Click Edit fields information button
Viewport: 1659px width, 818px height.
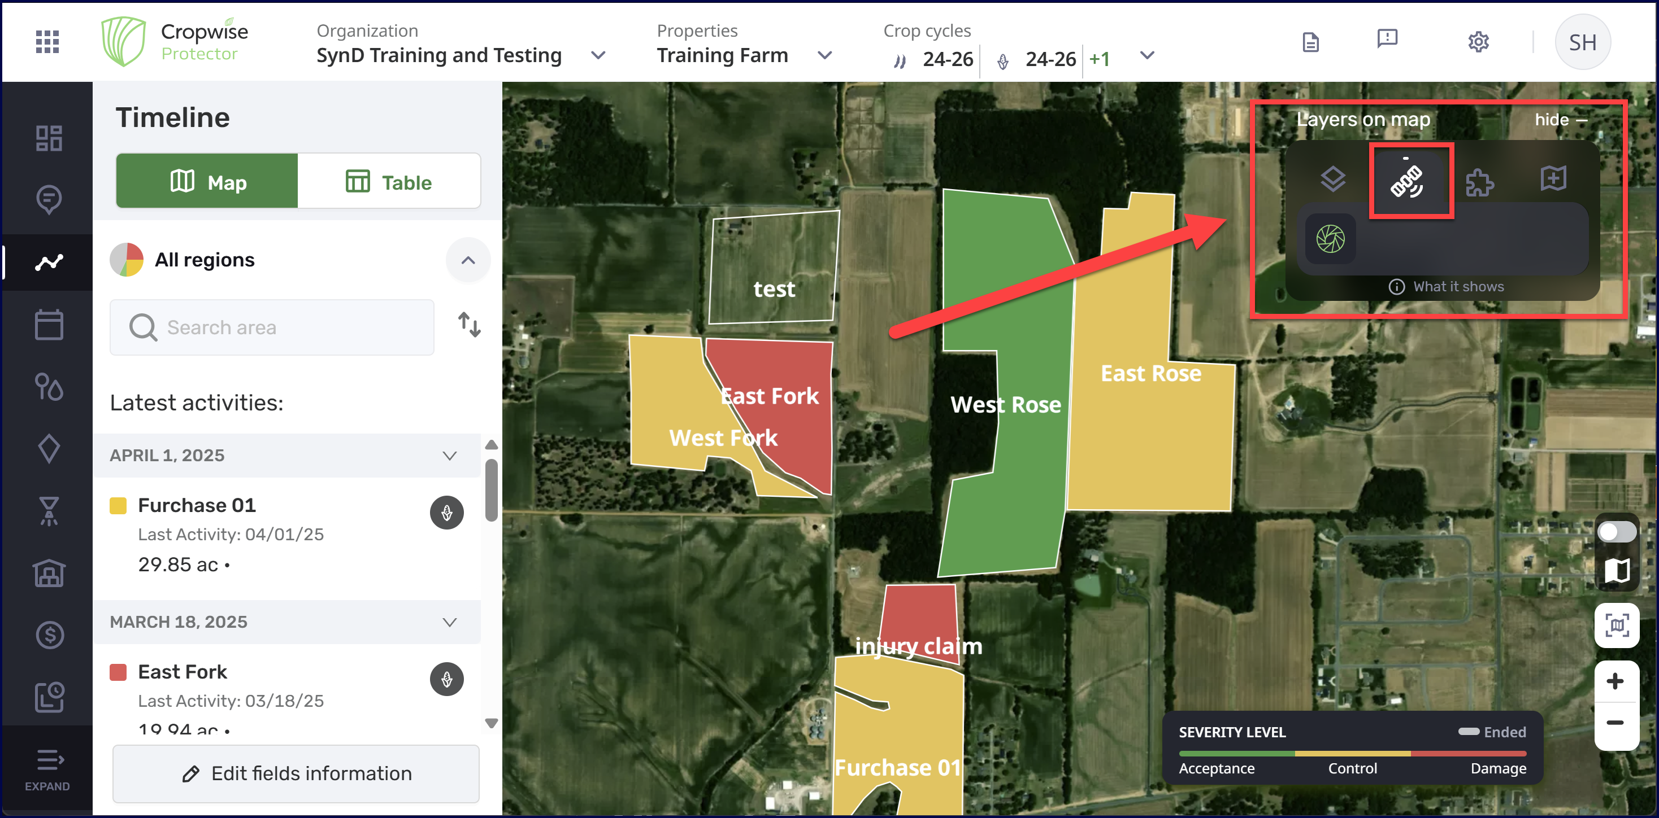296,773
